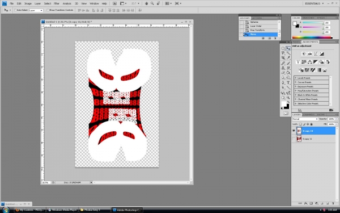Open the Filter menu

coord(57,3)
